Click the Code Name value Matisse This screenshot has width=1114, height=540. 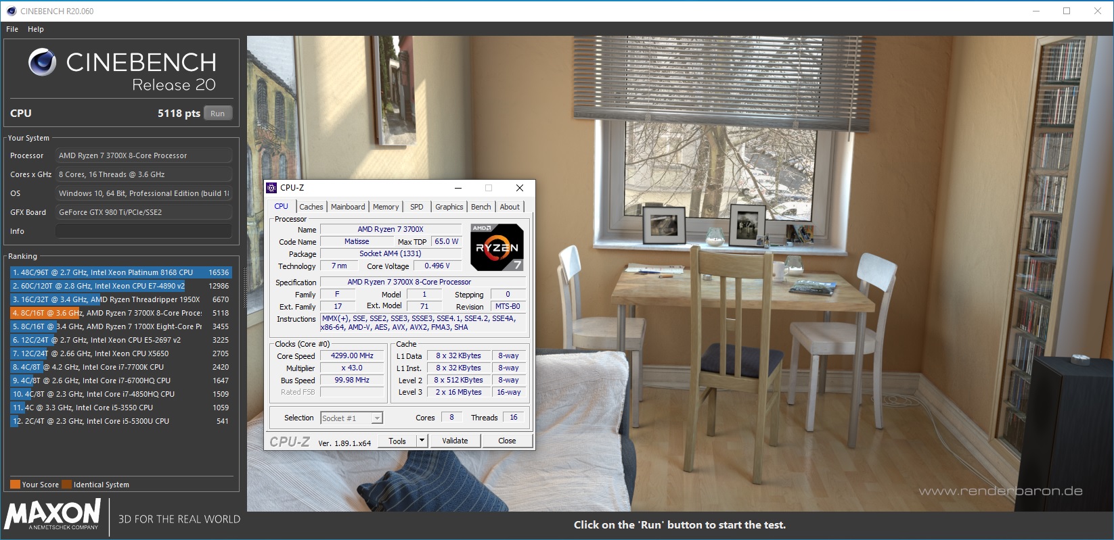click(357, 241)
